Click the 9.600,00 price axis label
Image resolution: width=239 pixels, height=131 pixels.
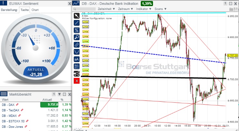(x=233, y=122)
